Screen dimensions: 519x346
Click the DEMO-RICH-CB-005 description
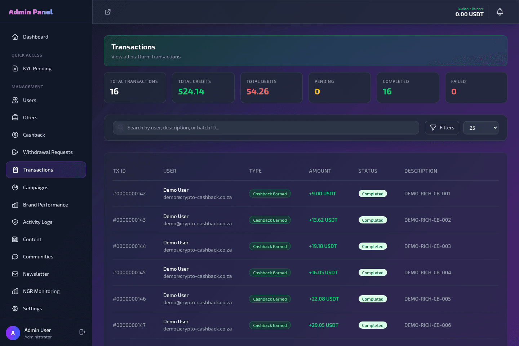[x=427, y=299]
